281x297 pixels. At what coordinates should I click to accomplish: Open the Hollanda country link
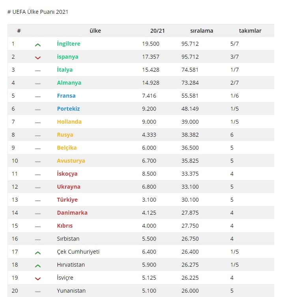point(69,122)
